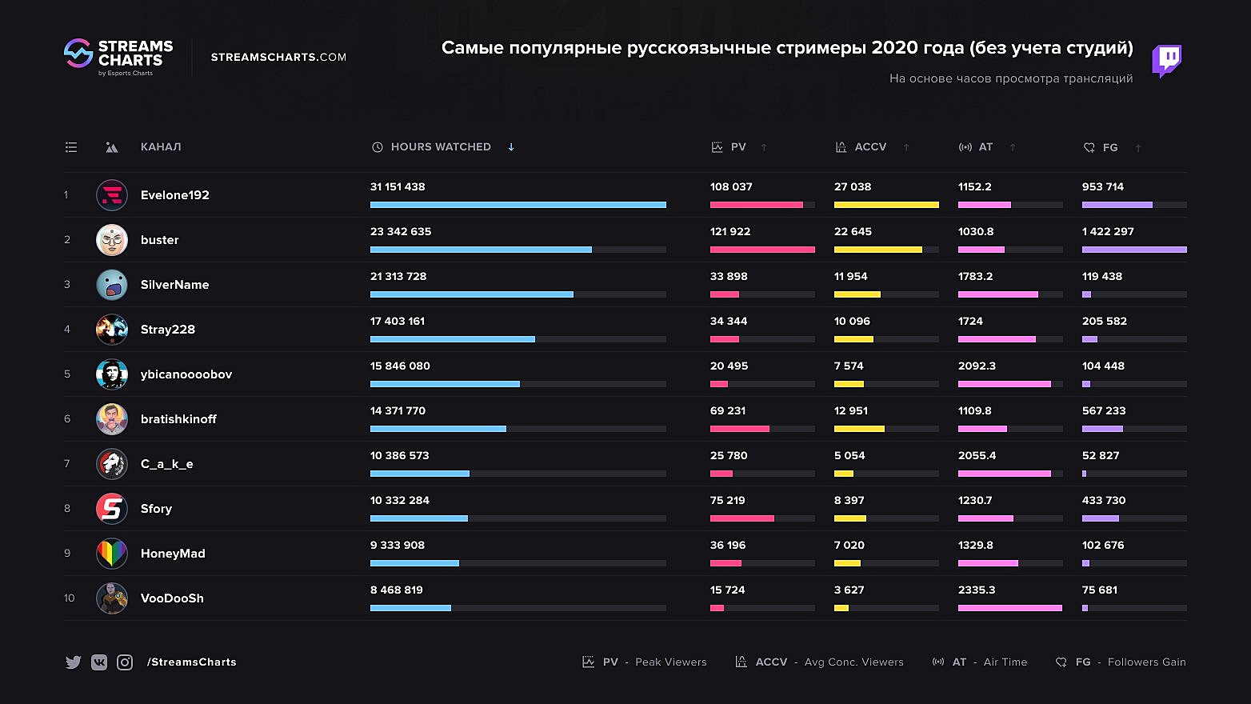The image size is (1251, 704).
Task: Click the clock icon beside Hours Watched
Action: coord(378,147)
